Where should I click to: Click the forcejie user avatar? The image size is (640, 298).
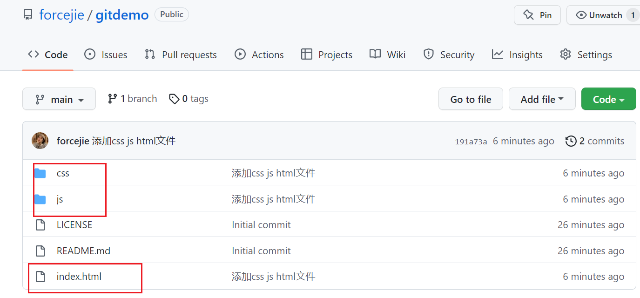40,141
